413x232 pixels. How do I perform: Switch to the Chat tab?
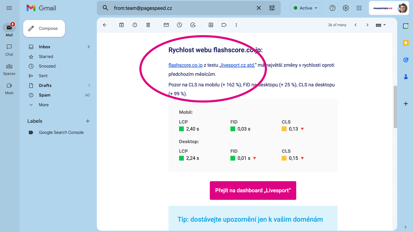tap(9, 50)
